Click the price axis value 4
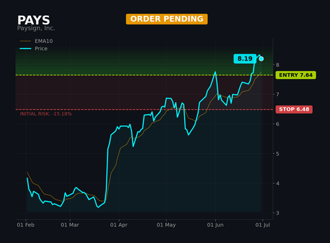 point(277,183)
